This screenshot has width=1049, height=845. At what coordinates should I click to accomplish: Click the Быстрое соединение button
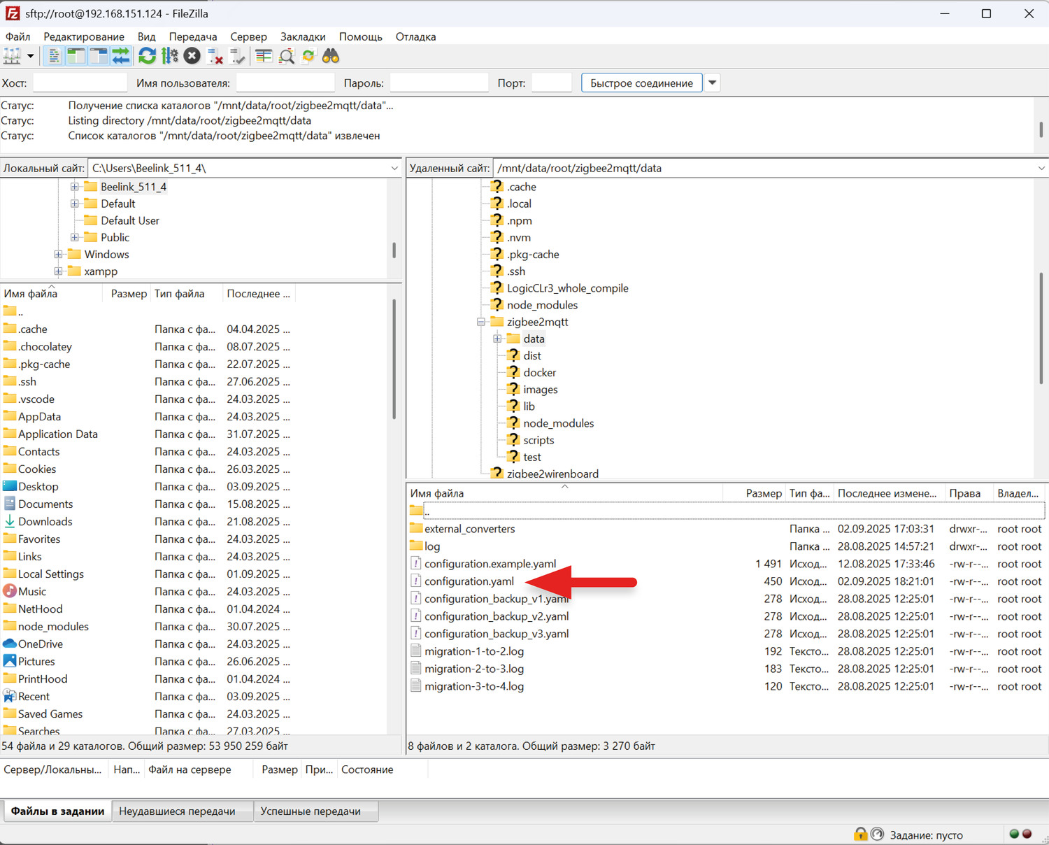(641, 83)
